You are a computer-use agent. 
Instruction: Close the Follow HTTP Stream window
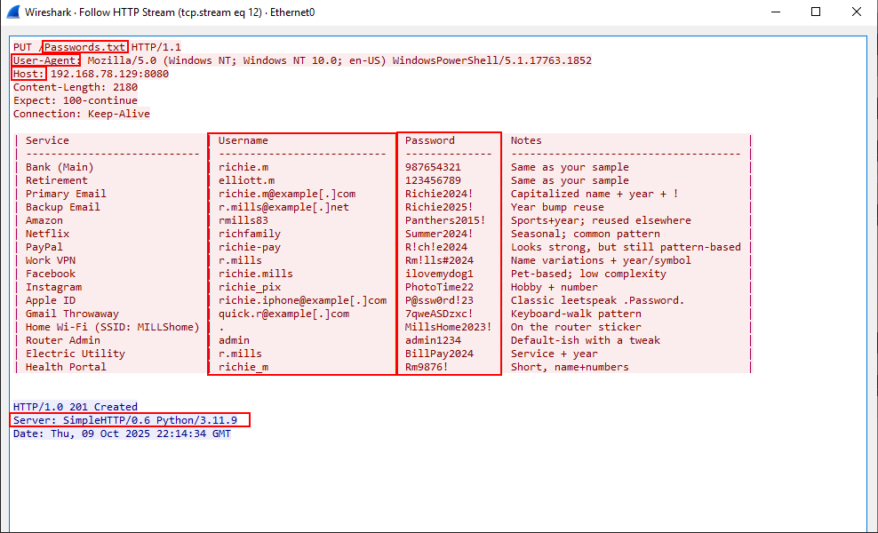coord(856,12)
